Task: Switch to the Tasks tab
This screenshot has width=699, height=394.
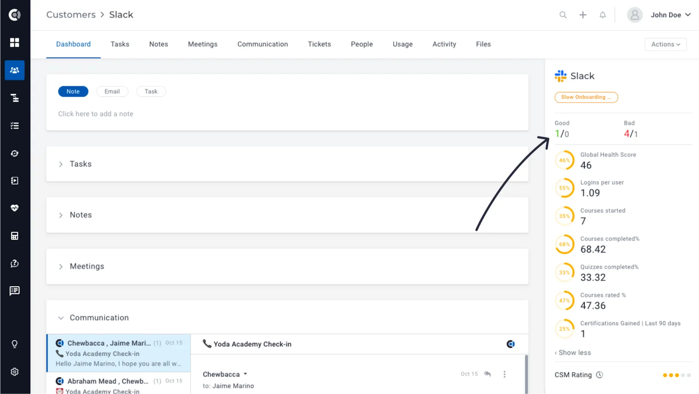Action: pyautogui.click(x=120, y=44)
